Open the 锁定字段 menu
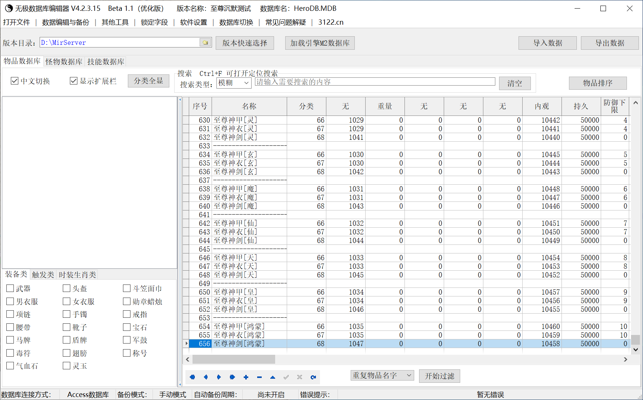The height and width of the screenshot is (400, 643). click(154, 22)
